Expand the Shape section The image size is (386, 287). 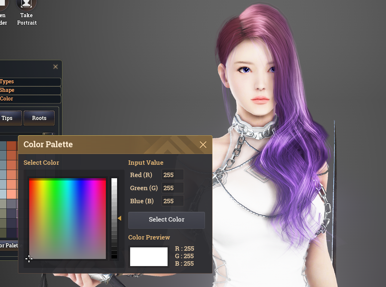point(30,90)
